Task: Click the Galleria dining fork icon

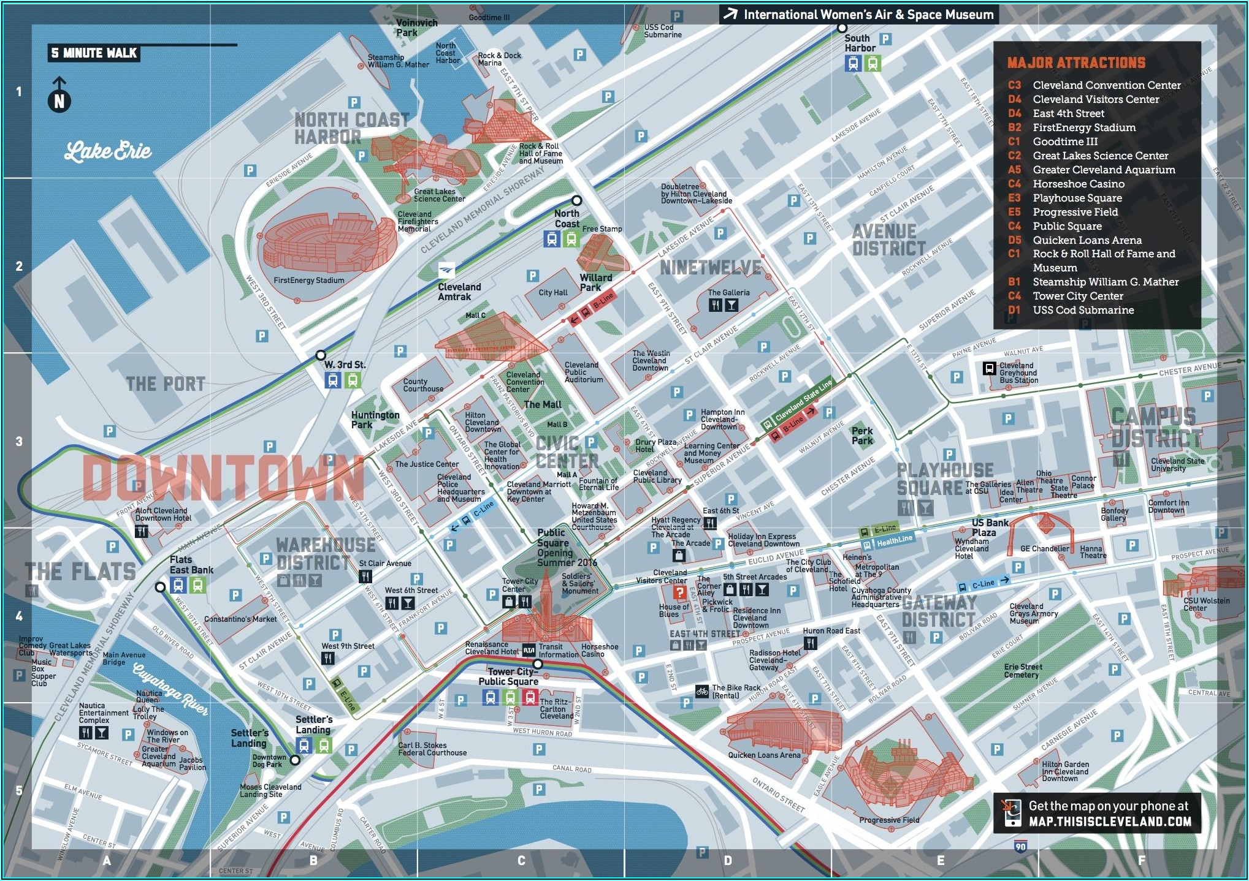Action: [715, 305]
